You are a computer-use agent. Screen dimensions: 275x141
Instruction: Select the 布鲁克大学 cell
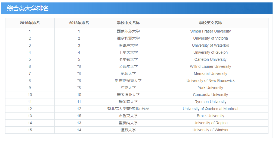(128, 116)
